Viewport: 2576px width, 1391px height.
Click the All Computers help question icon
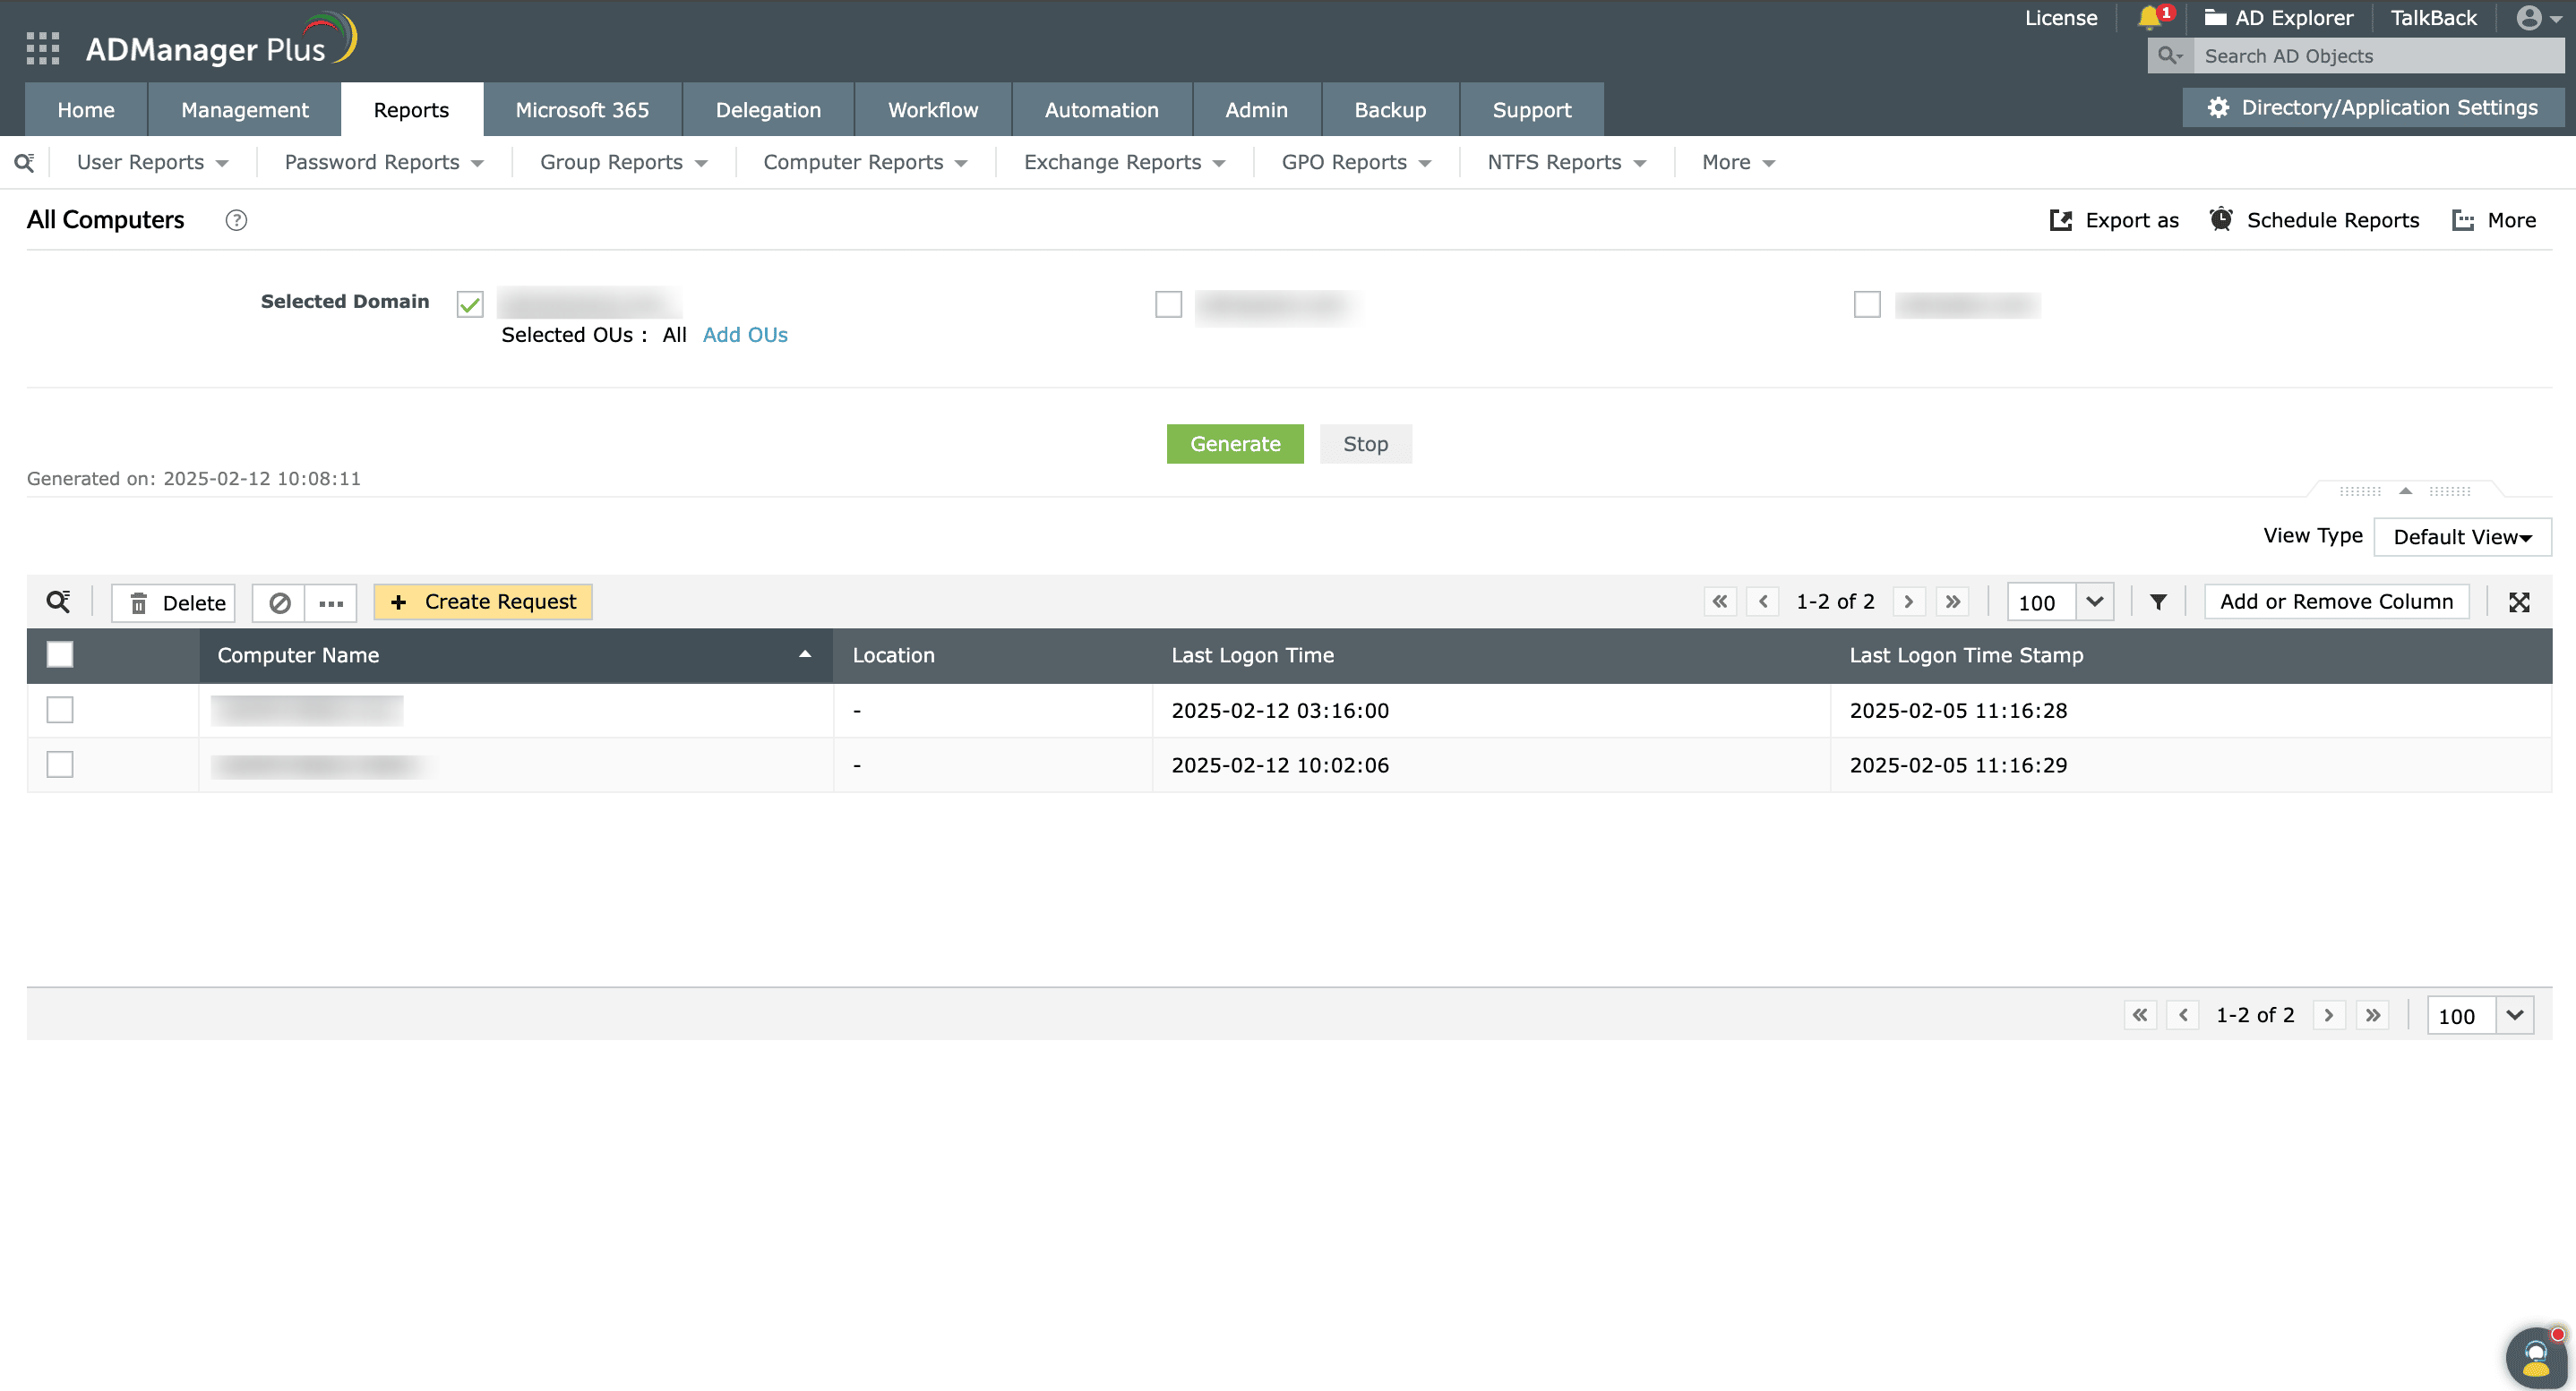click(236, 220)
